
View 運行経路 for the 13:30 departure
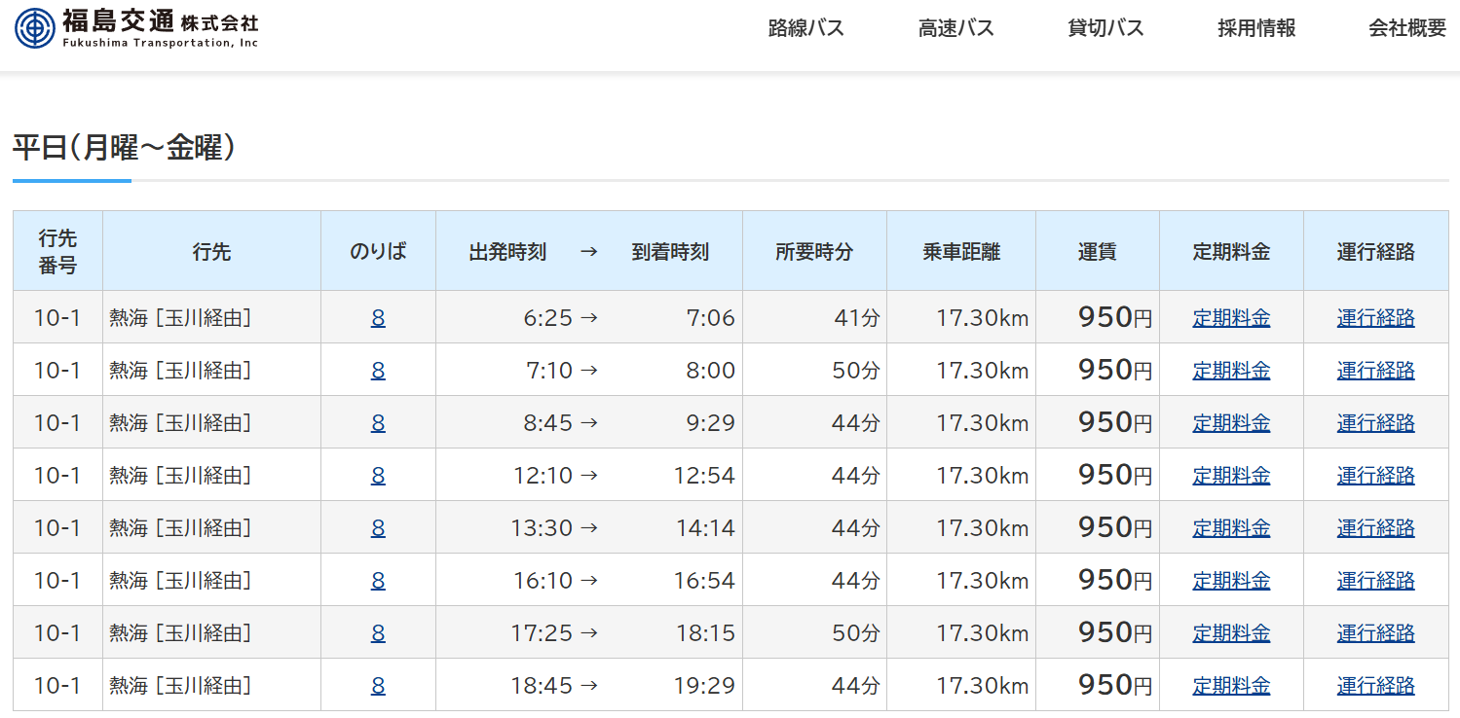tap(1375, 528)
